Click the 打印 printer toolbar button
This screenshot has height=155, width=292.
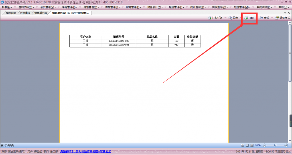249,18
